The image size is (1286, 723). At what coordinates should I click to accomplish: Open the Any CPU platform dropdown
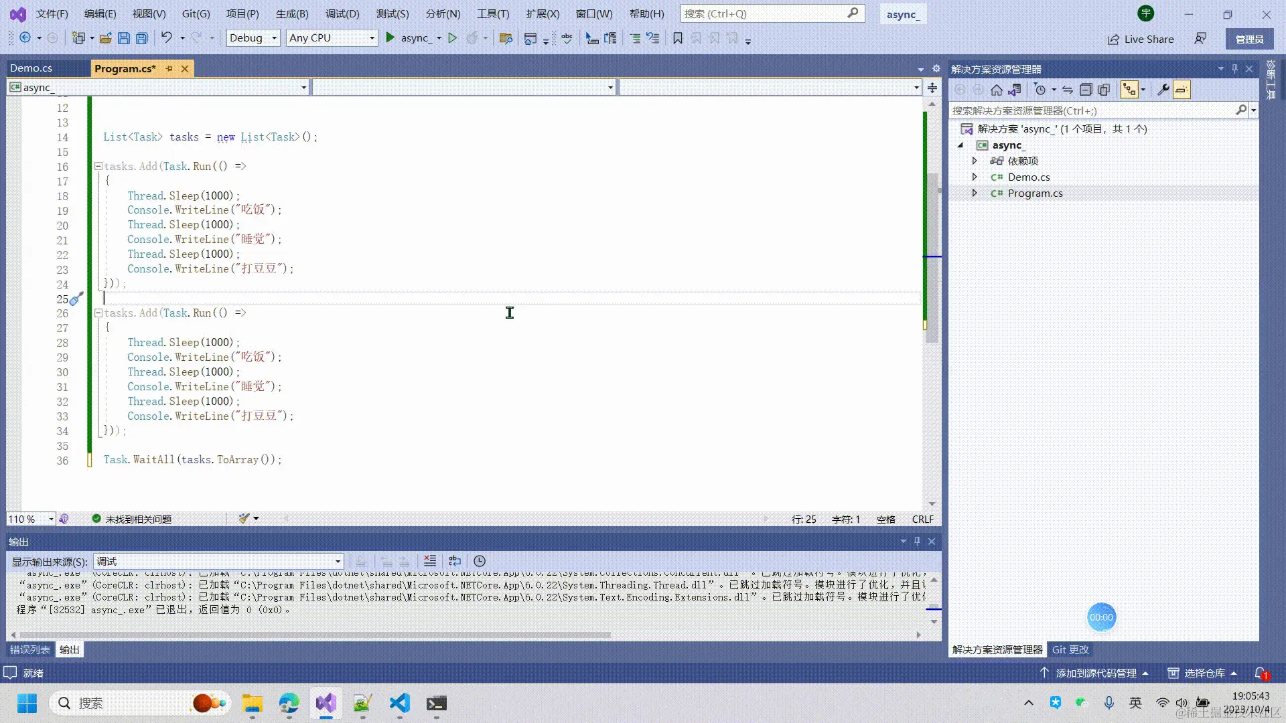pyautogui.click(x=332, y=38)
